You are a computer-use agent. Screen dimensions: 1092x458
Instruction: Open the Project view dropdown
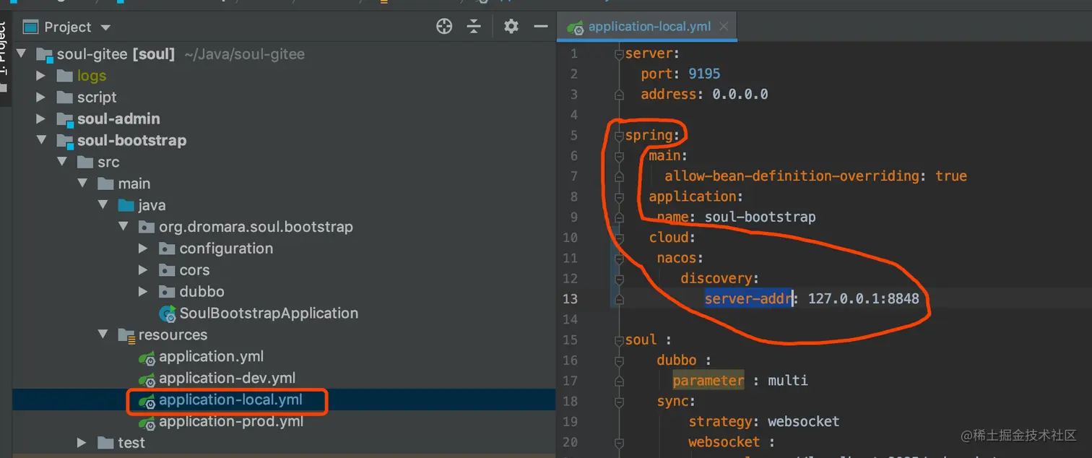pos(105,27)
